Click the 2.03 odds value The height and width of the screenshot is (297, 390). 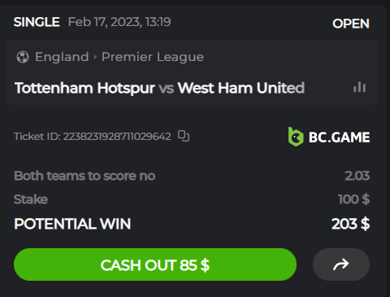point(357,176)
